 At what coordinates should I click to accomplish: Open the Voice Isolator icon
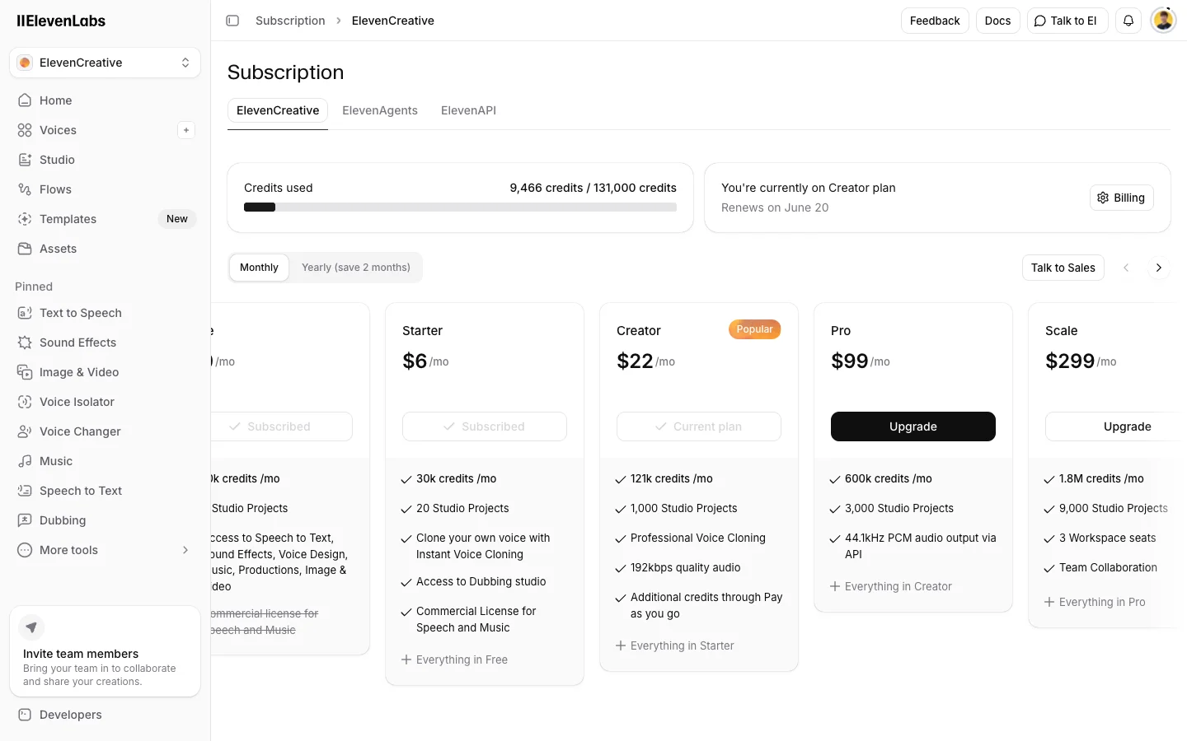click(x=25, y=402)
